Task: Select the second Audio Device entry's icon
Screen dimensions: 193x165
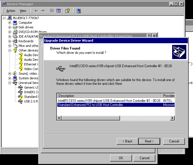Action: [21, 60]
